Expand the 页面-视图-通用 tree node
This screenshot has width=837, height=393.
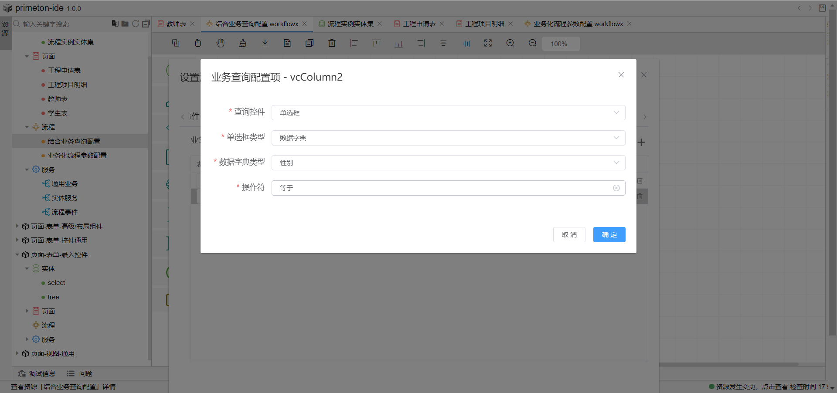[x=17, y=353]
